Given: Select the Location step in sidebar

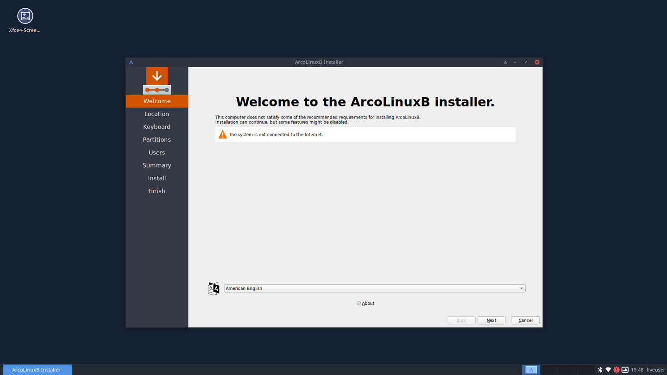Looking at the screenshot, I should pyautogui.click(x=157, y=114).
